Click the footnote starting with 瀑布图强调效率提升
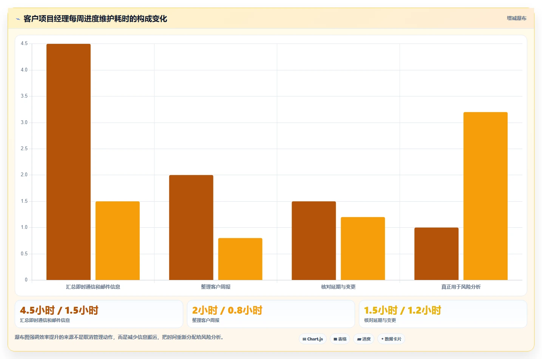This screenshot has width=542, height=359. click(119, 337)
